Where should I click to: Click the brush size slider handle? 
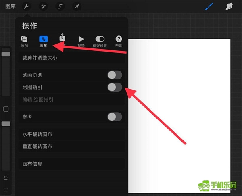6,54
